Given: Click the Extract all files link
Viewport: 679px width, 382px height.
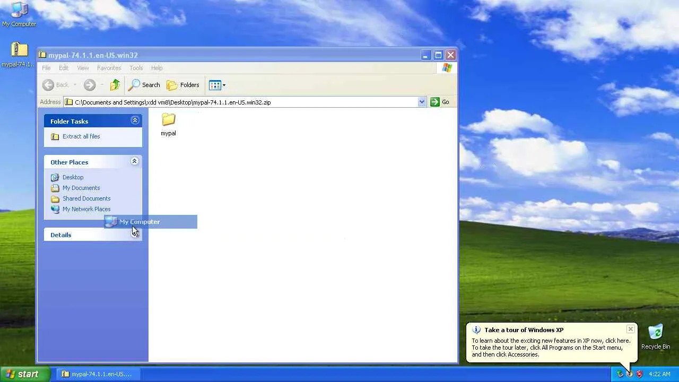Looking at the screenshot, I should (x=81, y=136).
